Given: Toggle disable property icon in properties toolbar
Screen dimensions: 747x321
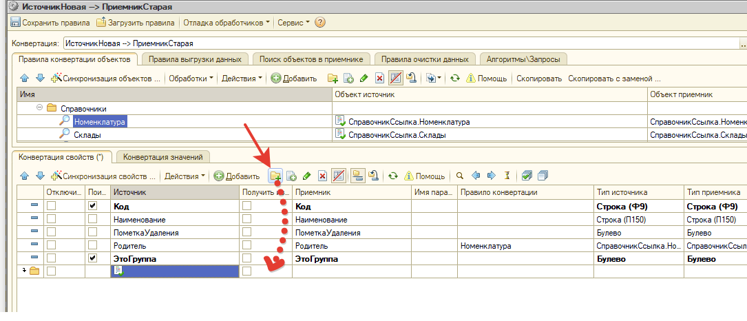Looking at the screenshot, I should [x=338, y=176].
